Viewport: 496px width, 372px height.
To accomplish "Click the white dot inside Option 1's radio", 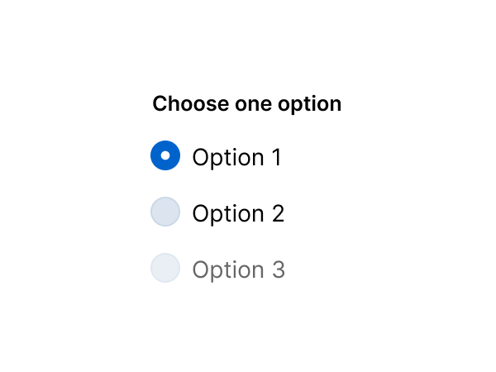I will 165,155.
